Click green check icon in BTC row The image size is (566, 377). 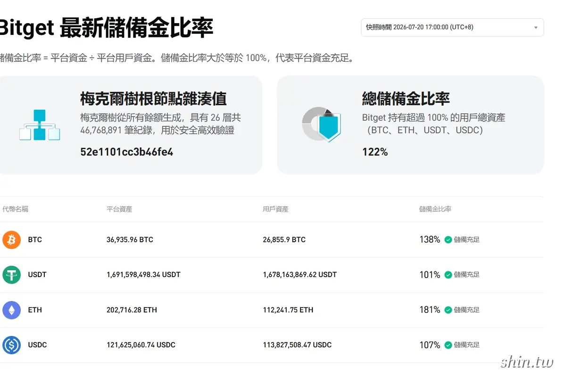pyautogui.click(x=448, y=239)
